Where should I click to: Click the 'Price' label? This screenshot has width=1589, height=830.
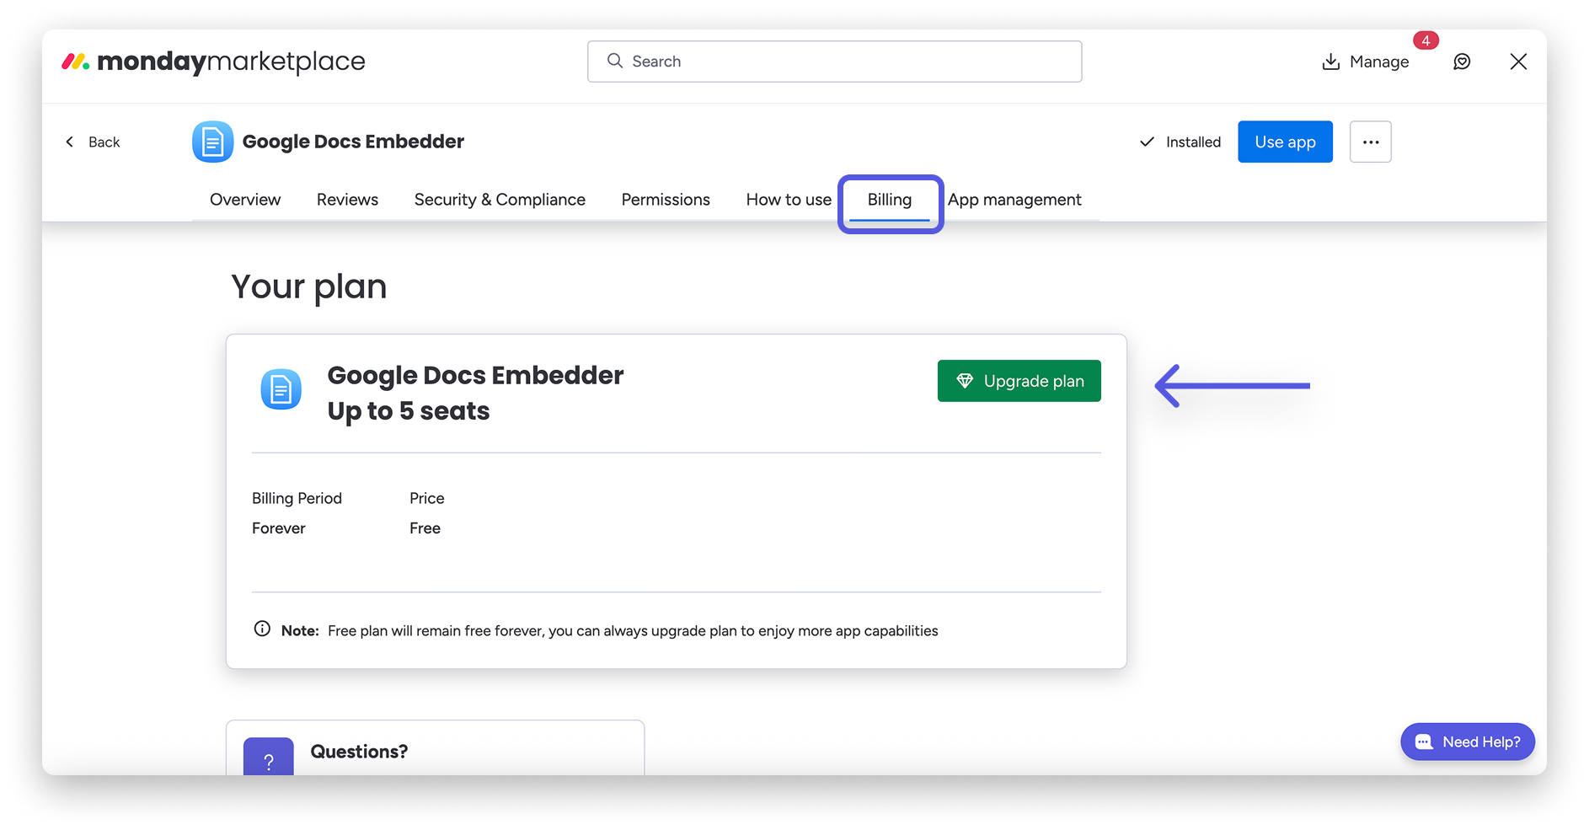pyautogui.click(x=426, y=498)
